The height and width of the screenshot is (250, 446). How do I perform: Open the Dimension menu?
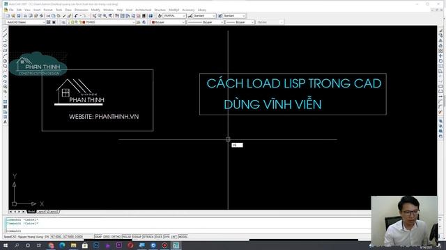82,10
